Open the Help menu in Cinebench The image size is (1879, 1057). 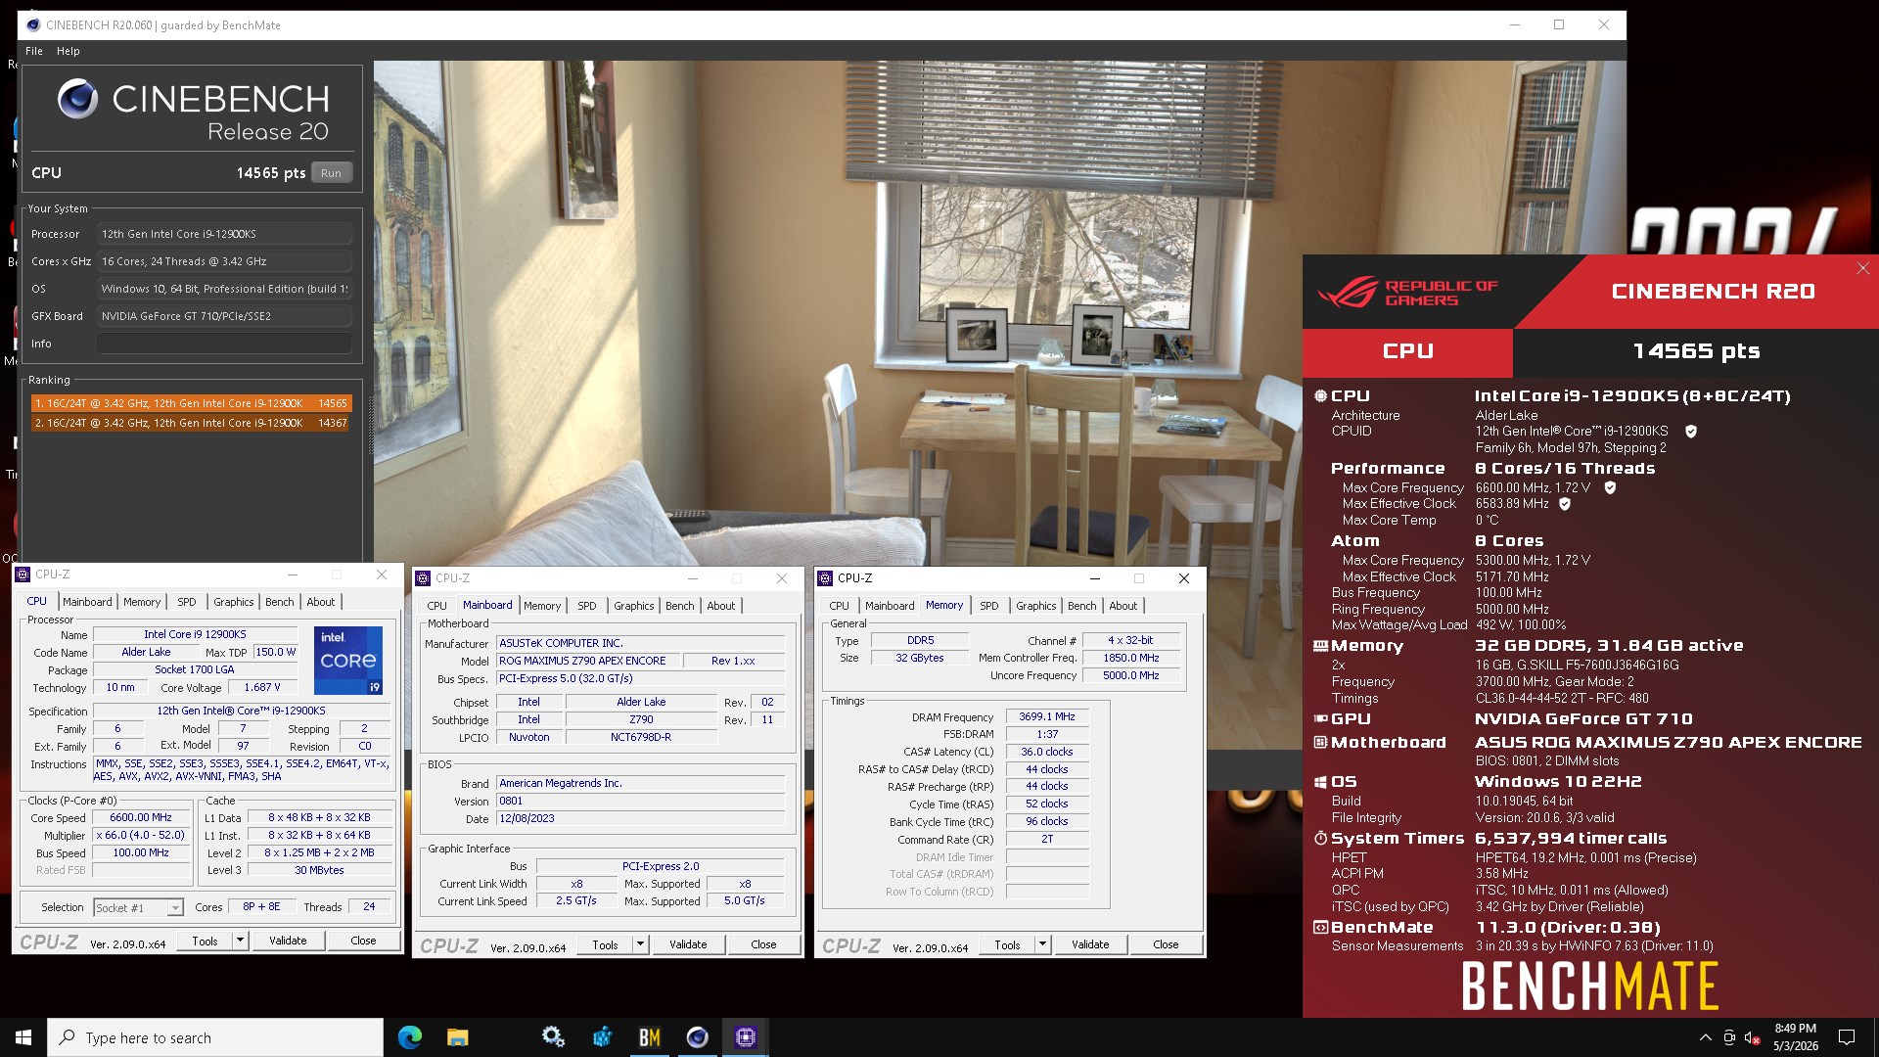[x=68, y=51]
